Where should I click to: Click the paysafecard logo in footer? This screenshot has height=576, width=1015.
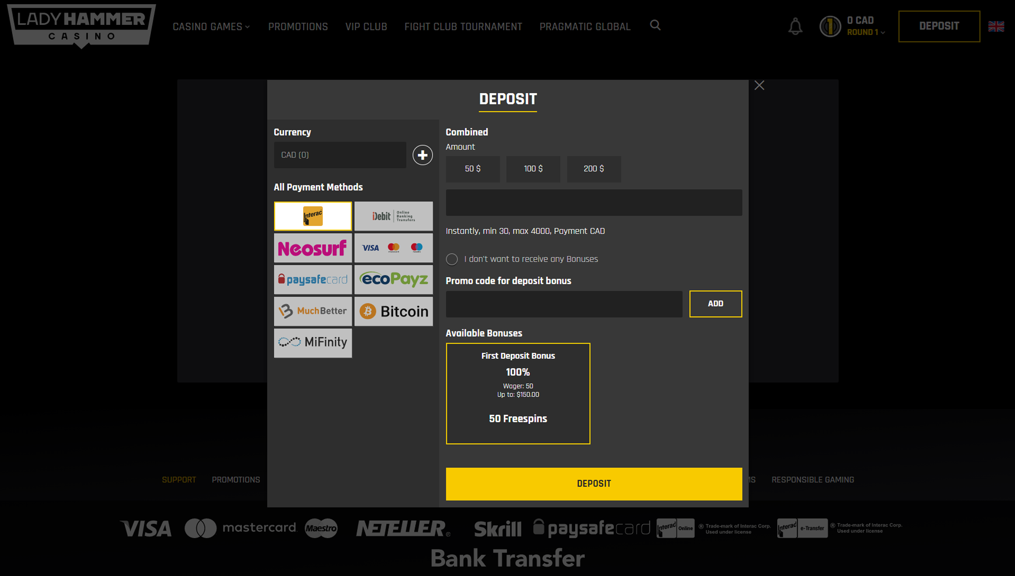coord(592,528)
